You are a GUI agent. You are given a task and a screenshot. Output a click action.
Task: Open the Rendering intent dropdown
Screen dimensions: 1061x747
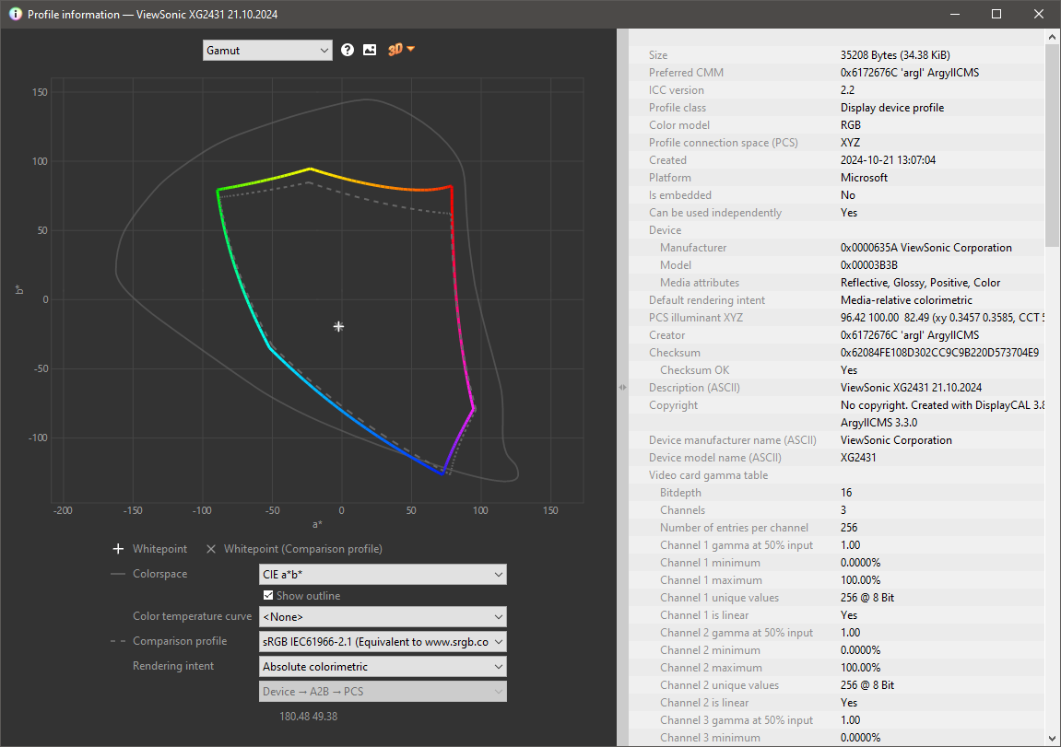click(x=383, y=666)
